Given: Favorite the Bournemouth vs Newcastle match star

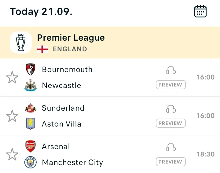Looking at the screenshot, I should pyautogui.click(x=12, y=77).
